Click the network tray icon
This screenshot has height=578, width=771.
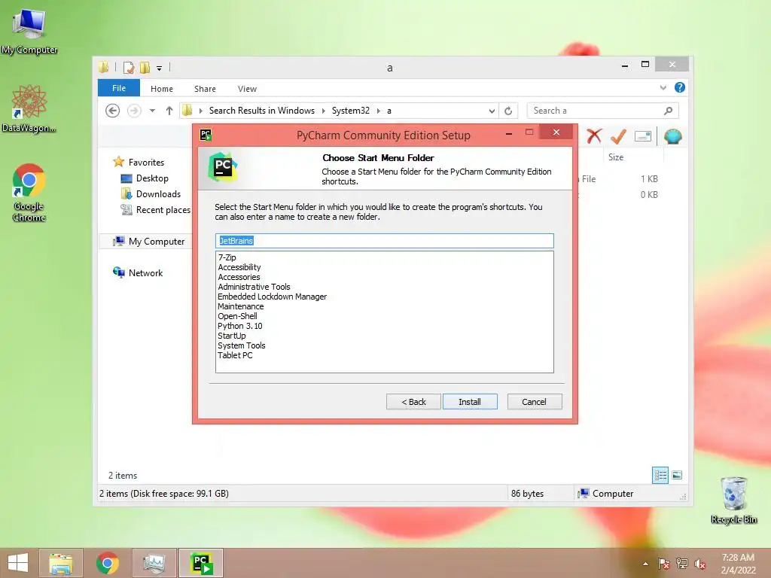682,564
